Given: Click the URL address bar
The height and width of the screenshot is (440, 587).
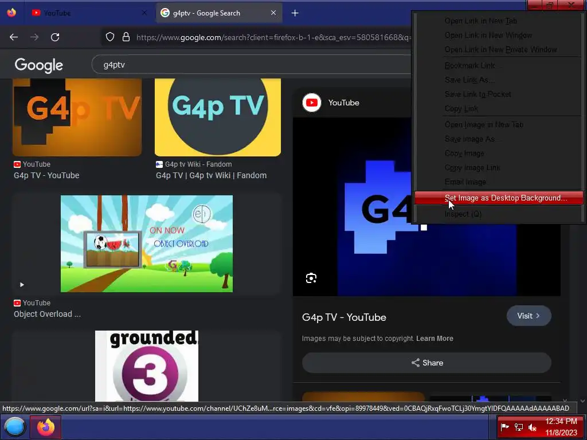Looking at the screenshot, I should coord(273,37).
